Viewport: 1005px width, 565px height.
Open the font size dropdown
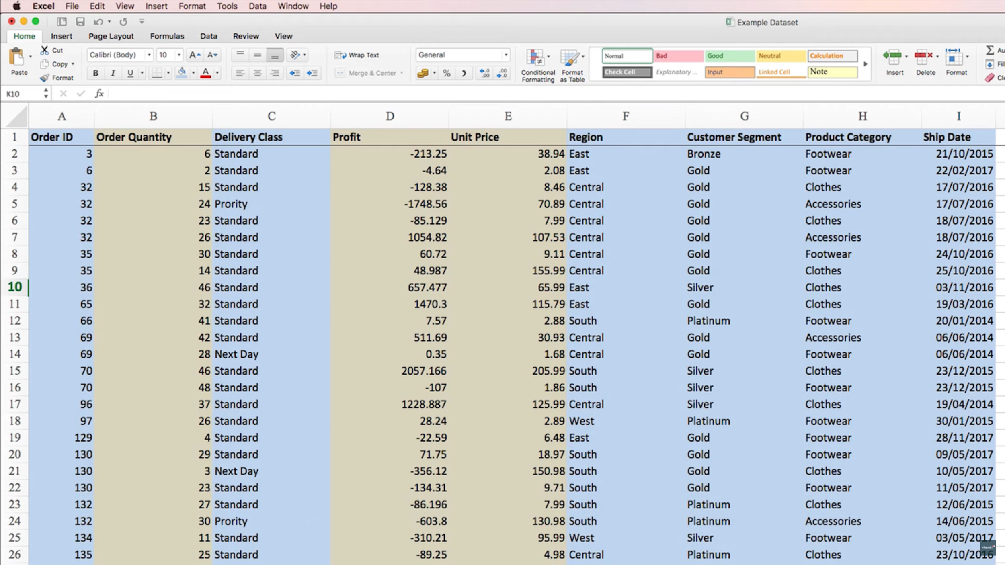tap(179, 55)
